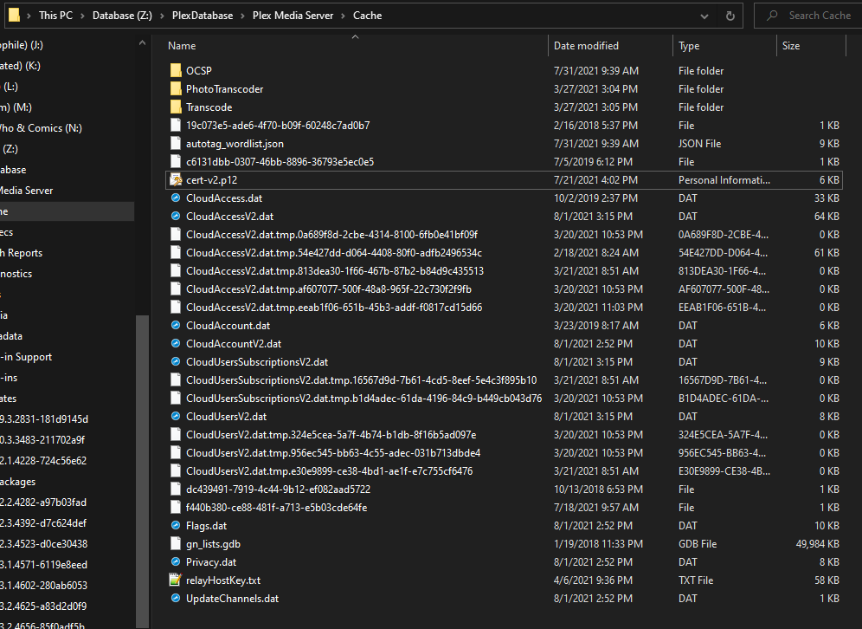
Task: Select CloudUsersSubscriptionsV2.dat.tmp.16567d9d file name
Action: pos(361,379)
